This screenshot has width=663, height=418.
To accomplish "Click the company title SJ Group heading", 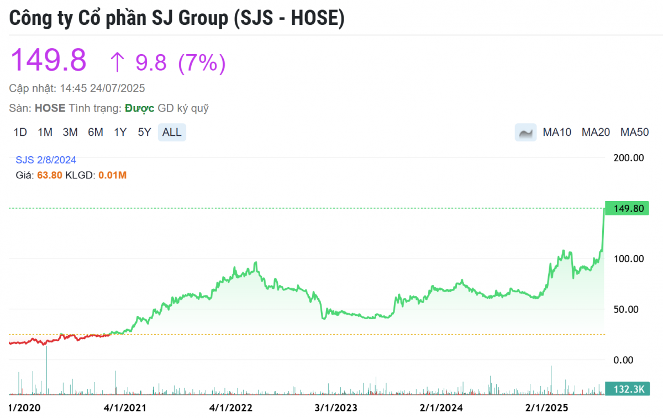I will [177, 18].
